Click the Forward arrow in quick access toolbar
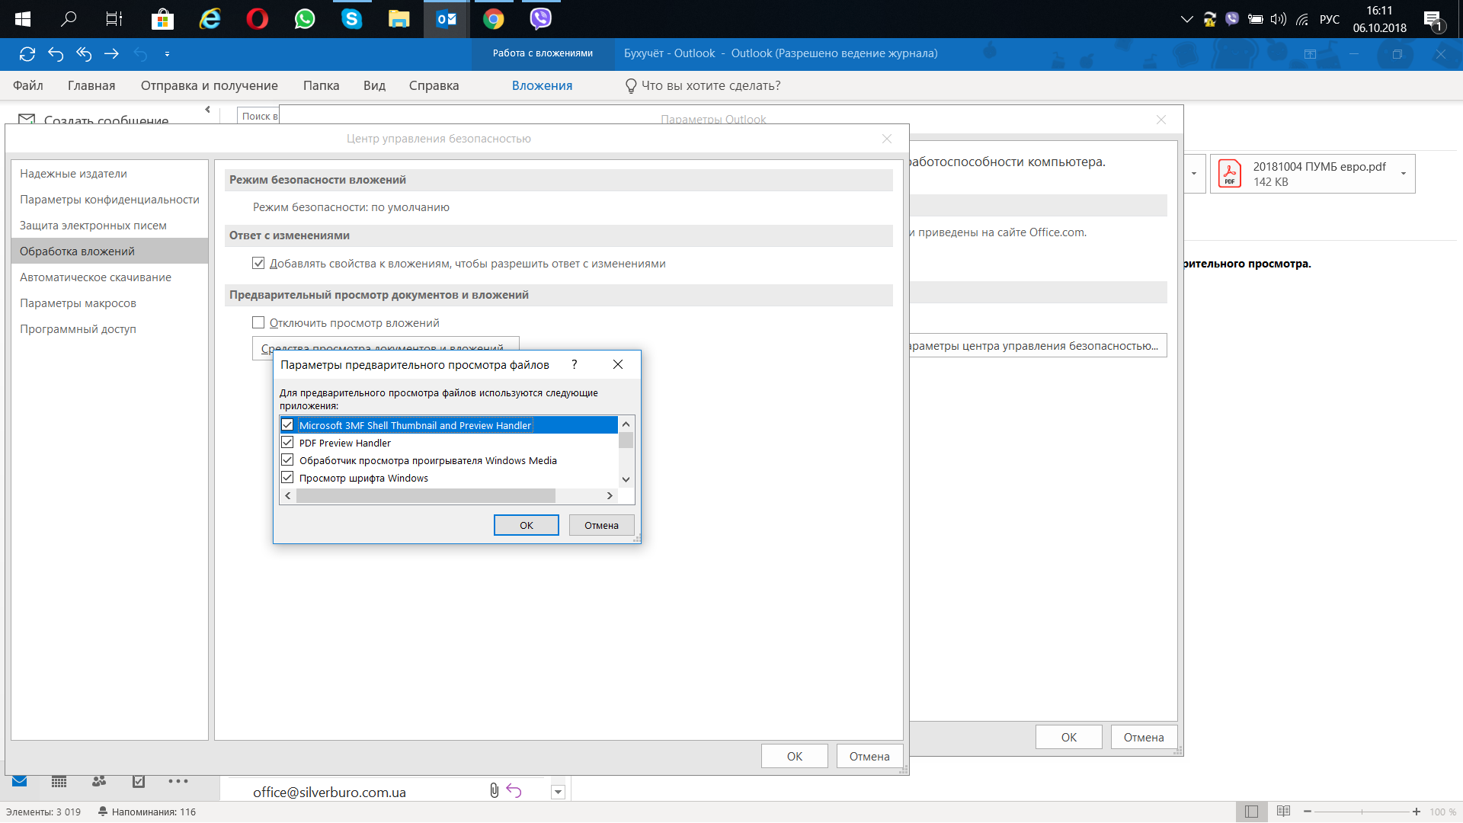 coord(111,54)
